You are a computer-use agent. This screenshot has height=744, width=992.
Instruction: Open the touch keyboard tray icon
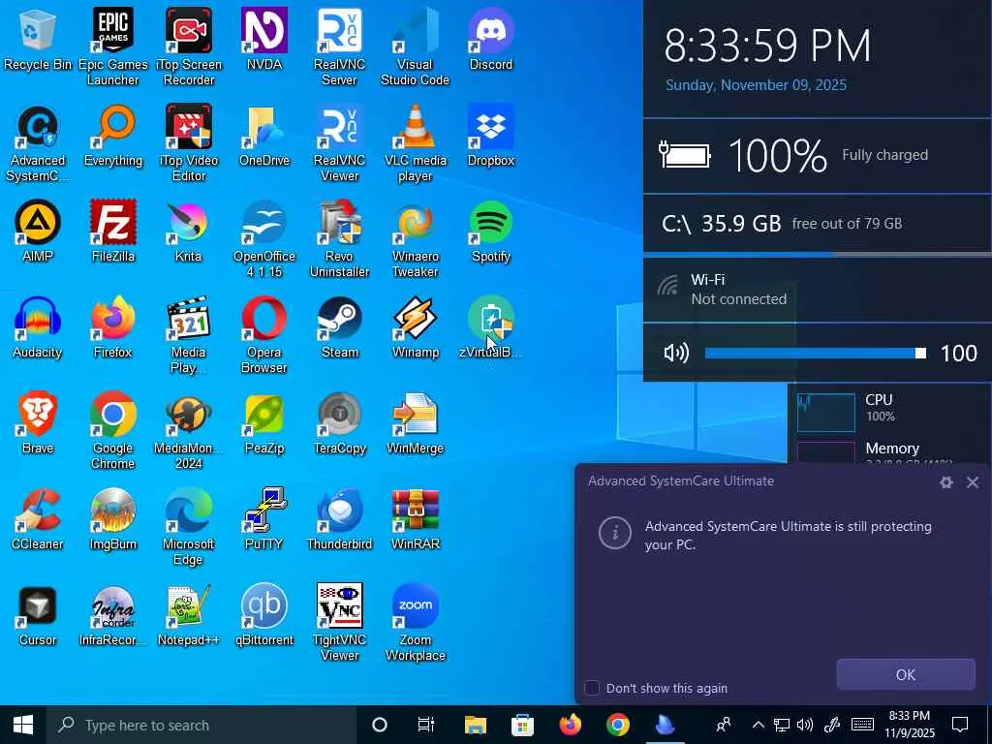click(x=862, y=725)
